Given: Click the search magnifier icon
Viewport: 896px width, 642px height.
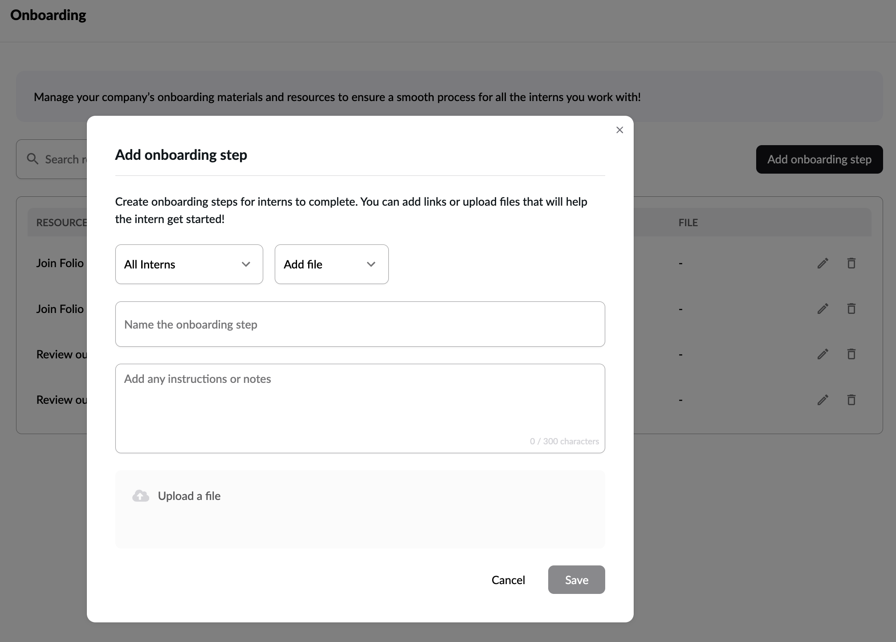Looking at the screenshot, I should pyautogui.click(x=33, y=159).
